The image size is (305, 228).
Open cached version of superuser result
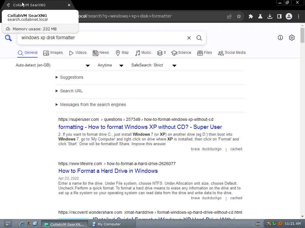(x=236, y=149)
